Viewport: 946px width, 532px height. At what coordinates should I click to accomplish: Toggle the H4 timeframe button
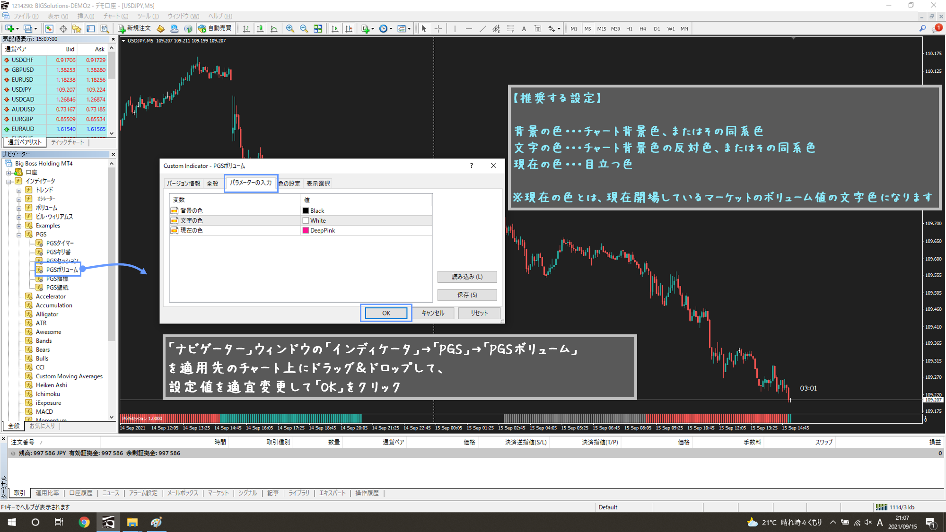[x=642, y=29]
